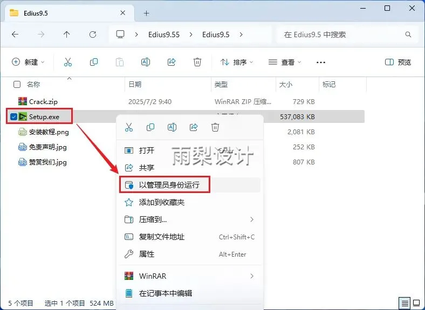
Task: Click the Crack.zip WinRAR file icon
Action: point(23,101)
